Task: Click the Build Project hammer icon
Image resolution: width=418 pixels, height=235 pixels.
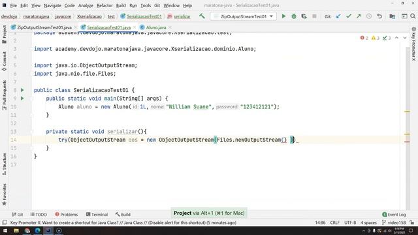Action: (202, 16)
